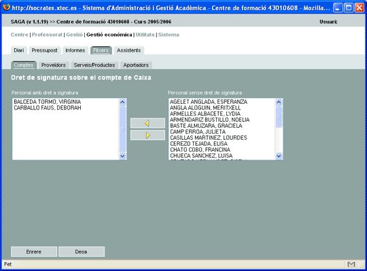367x271 pixels.
Task: Close the Mozilla browser window
Action: tap(359, 7)
